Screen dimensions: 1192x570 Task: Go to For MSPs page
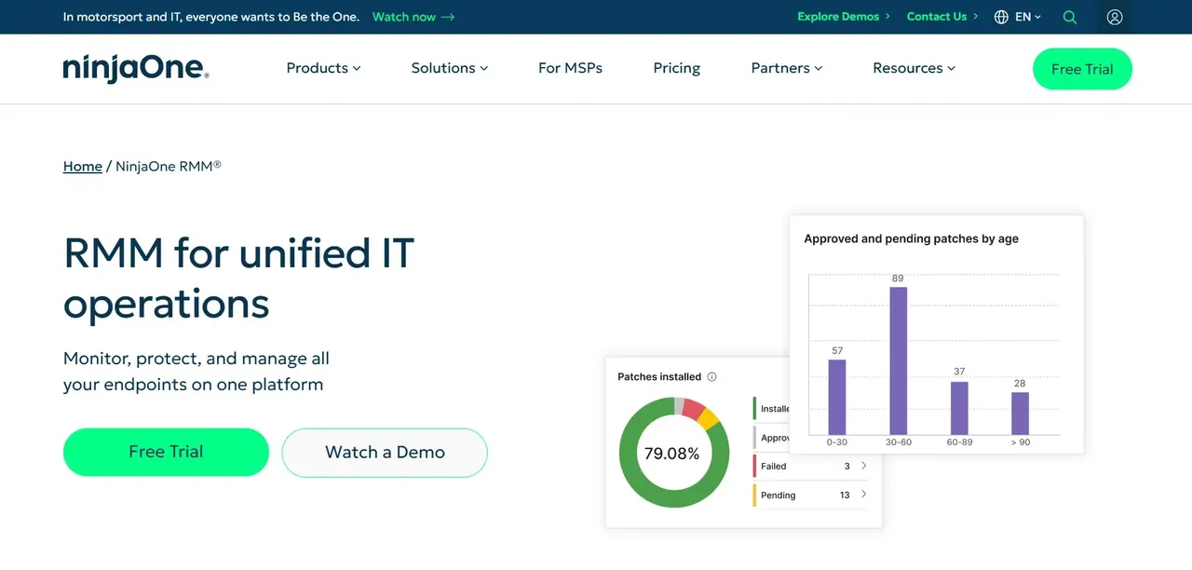tap(570, 68)
